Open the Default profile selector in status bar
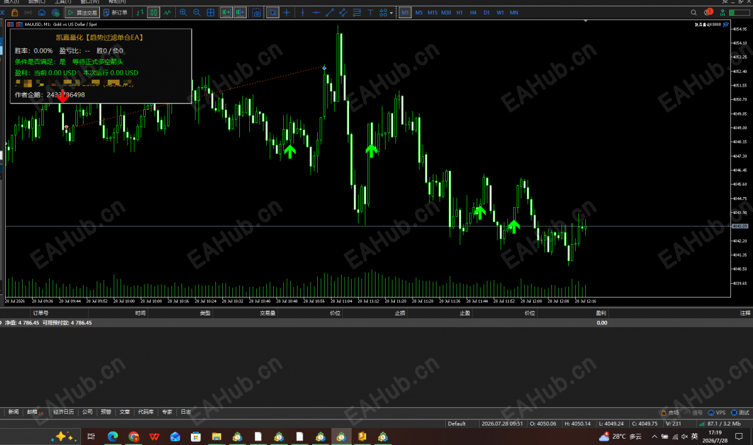753x445 pixels. (x=457, y=424)
